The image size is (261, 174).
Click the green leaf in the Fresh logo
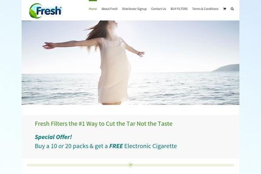tap(33, 13)
